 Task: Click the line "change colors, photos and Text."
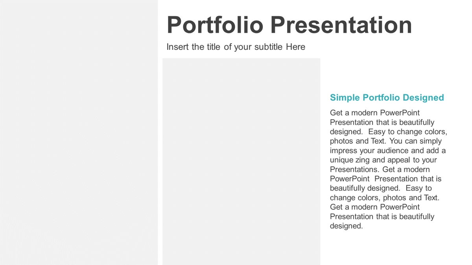pyautogui.click(x=385, y=197)
